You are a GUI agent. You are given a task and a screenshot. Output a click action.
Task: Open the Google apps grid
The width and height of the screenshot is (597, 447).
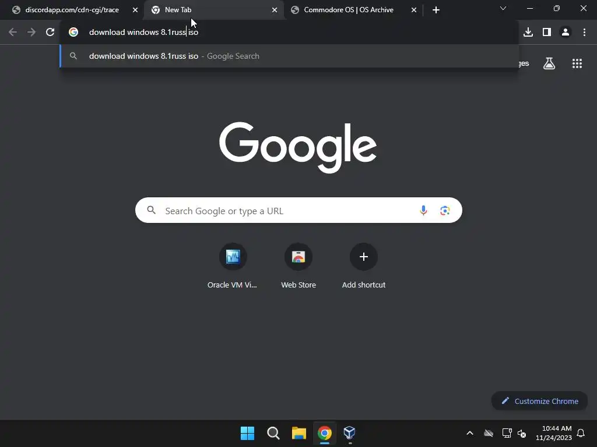[577, 63]
